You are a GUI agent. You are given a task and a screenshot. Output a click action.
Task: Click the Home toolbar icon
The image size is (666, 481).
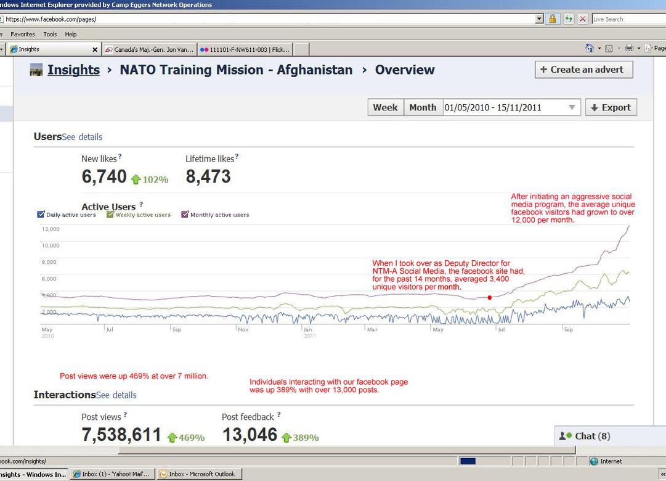[x=590, y=48]
